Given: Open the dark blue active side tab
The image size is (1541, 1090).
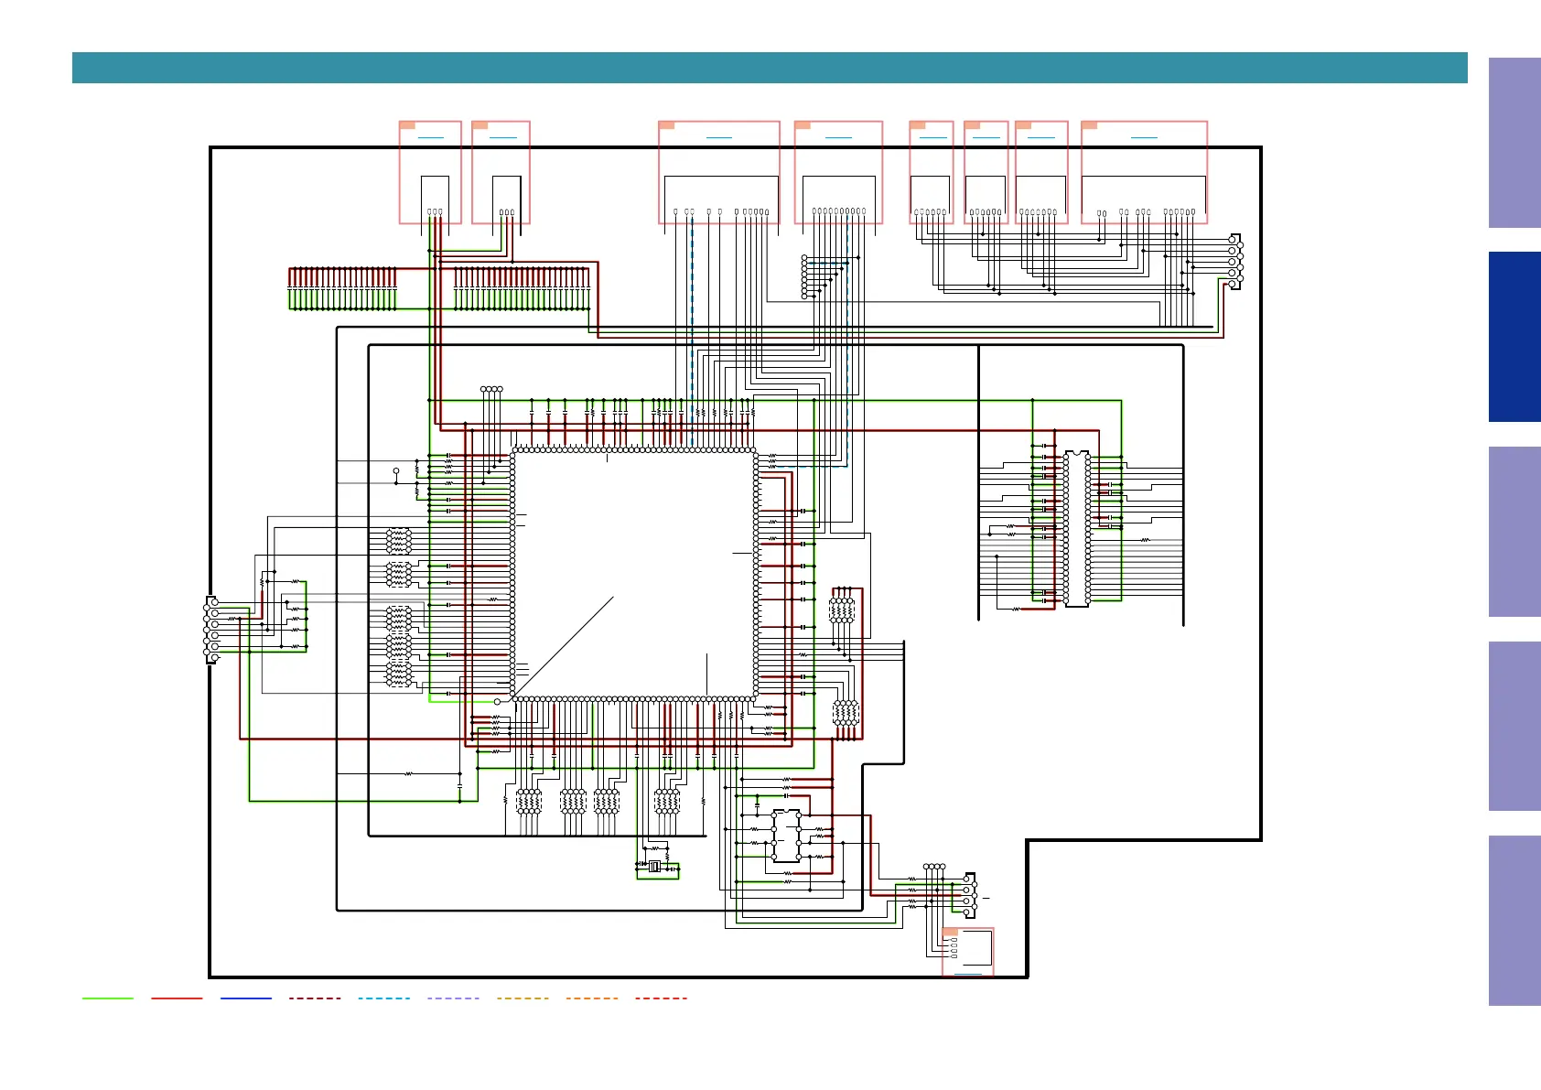Looking at the screenshot, I should point(1514,337).
